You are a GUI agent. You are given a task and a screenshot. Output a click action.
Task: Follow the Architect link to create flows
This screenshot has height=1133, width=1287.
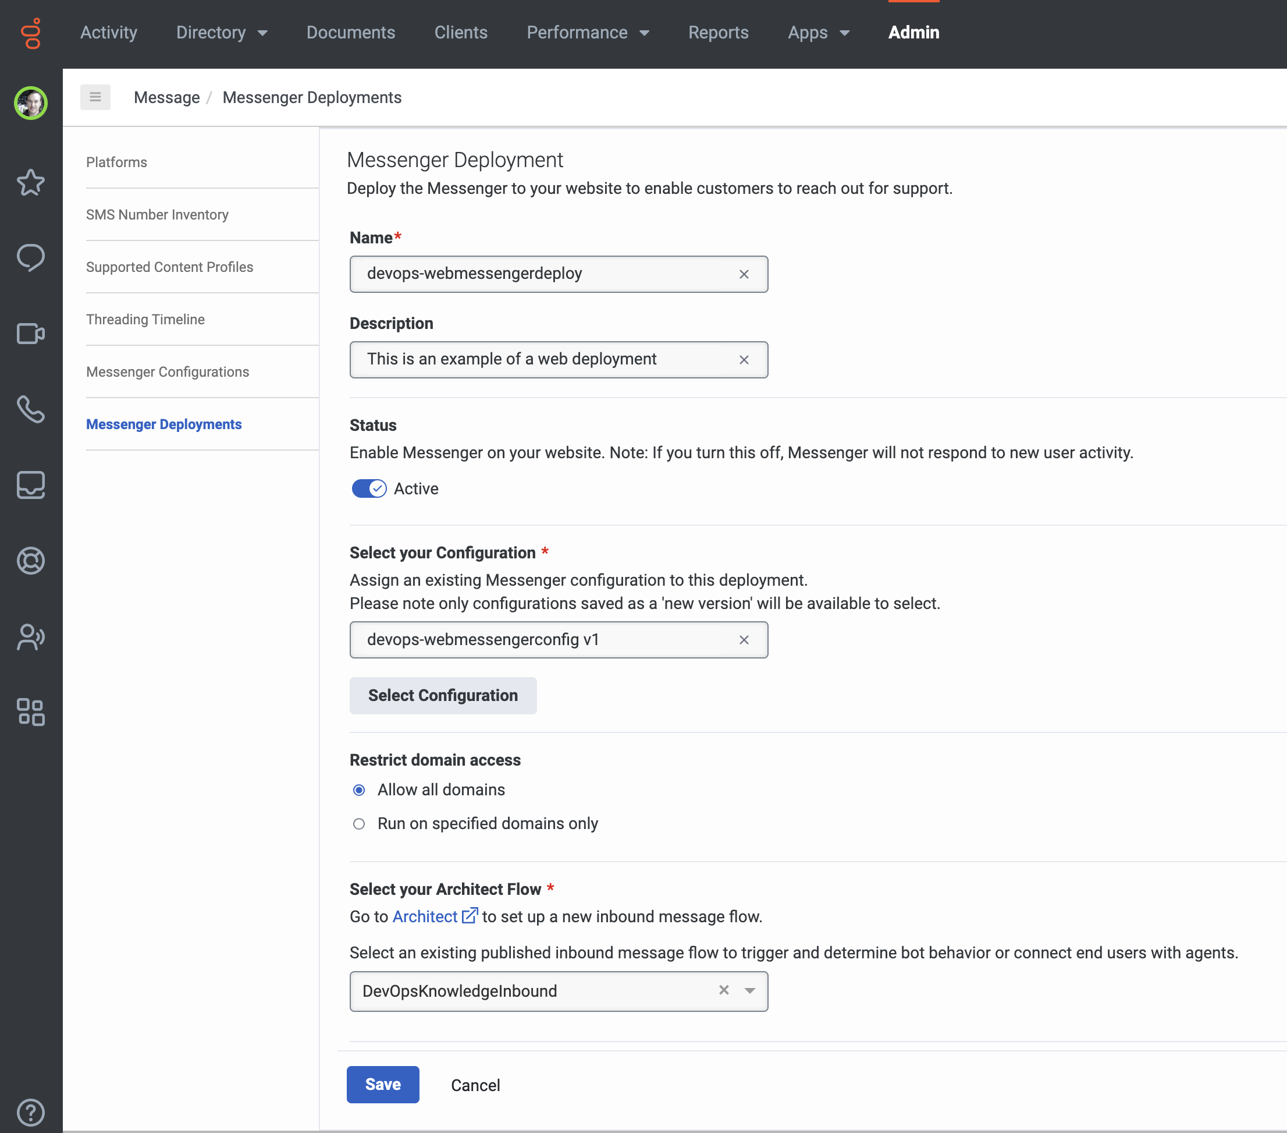[x=424, y=917]
